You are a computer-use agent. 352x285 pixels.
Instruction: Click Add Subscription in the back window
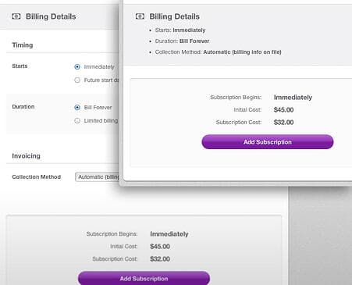pos(144,278)
